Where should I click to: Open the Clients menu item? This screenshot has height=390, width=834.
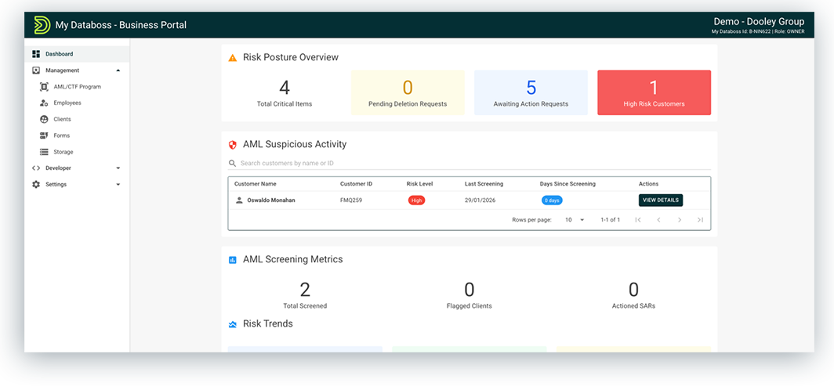click(62, 120)
